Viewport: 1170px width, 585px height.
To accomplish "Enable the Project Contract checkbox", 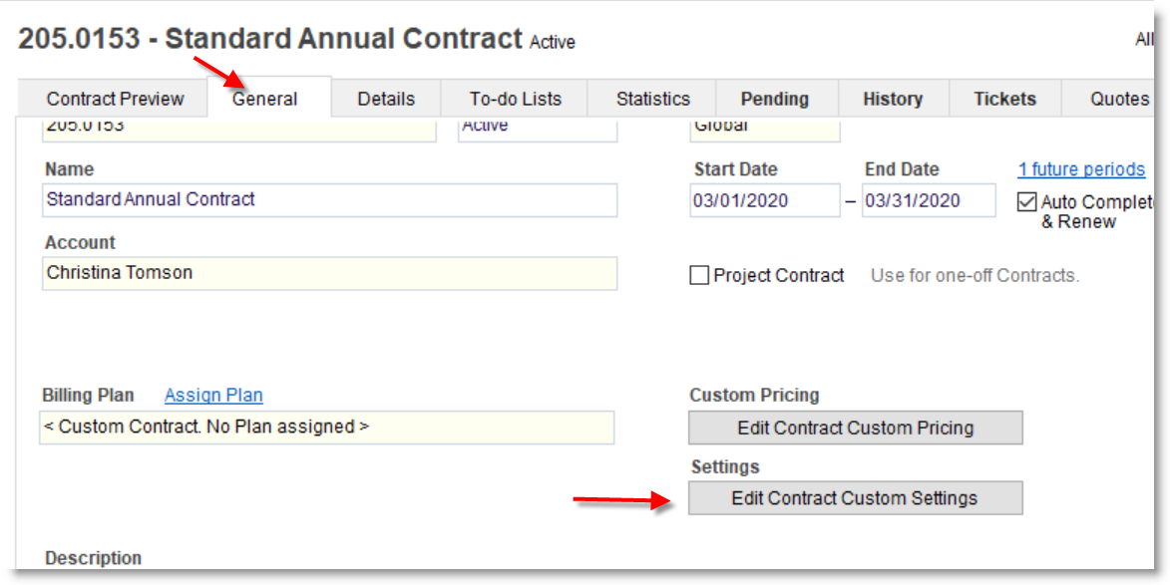I will [x=699, y=276].
